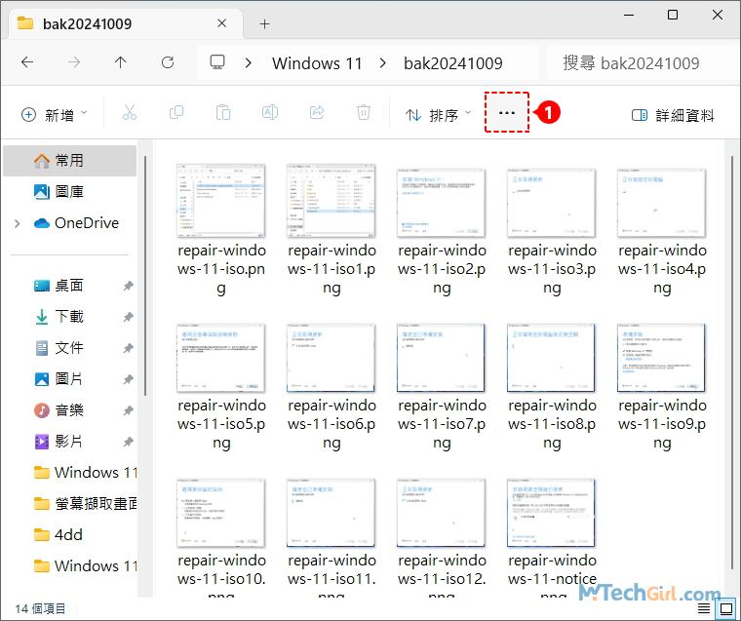The width and height of the screenshot is (741, 621).
Task: Open the See more three-dots menu
Action: (506, 113)
